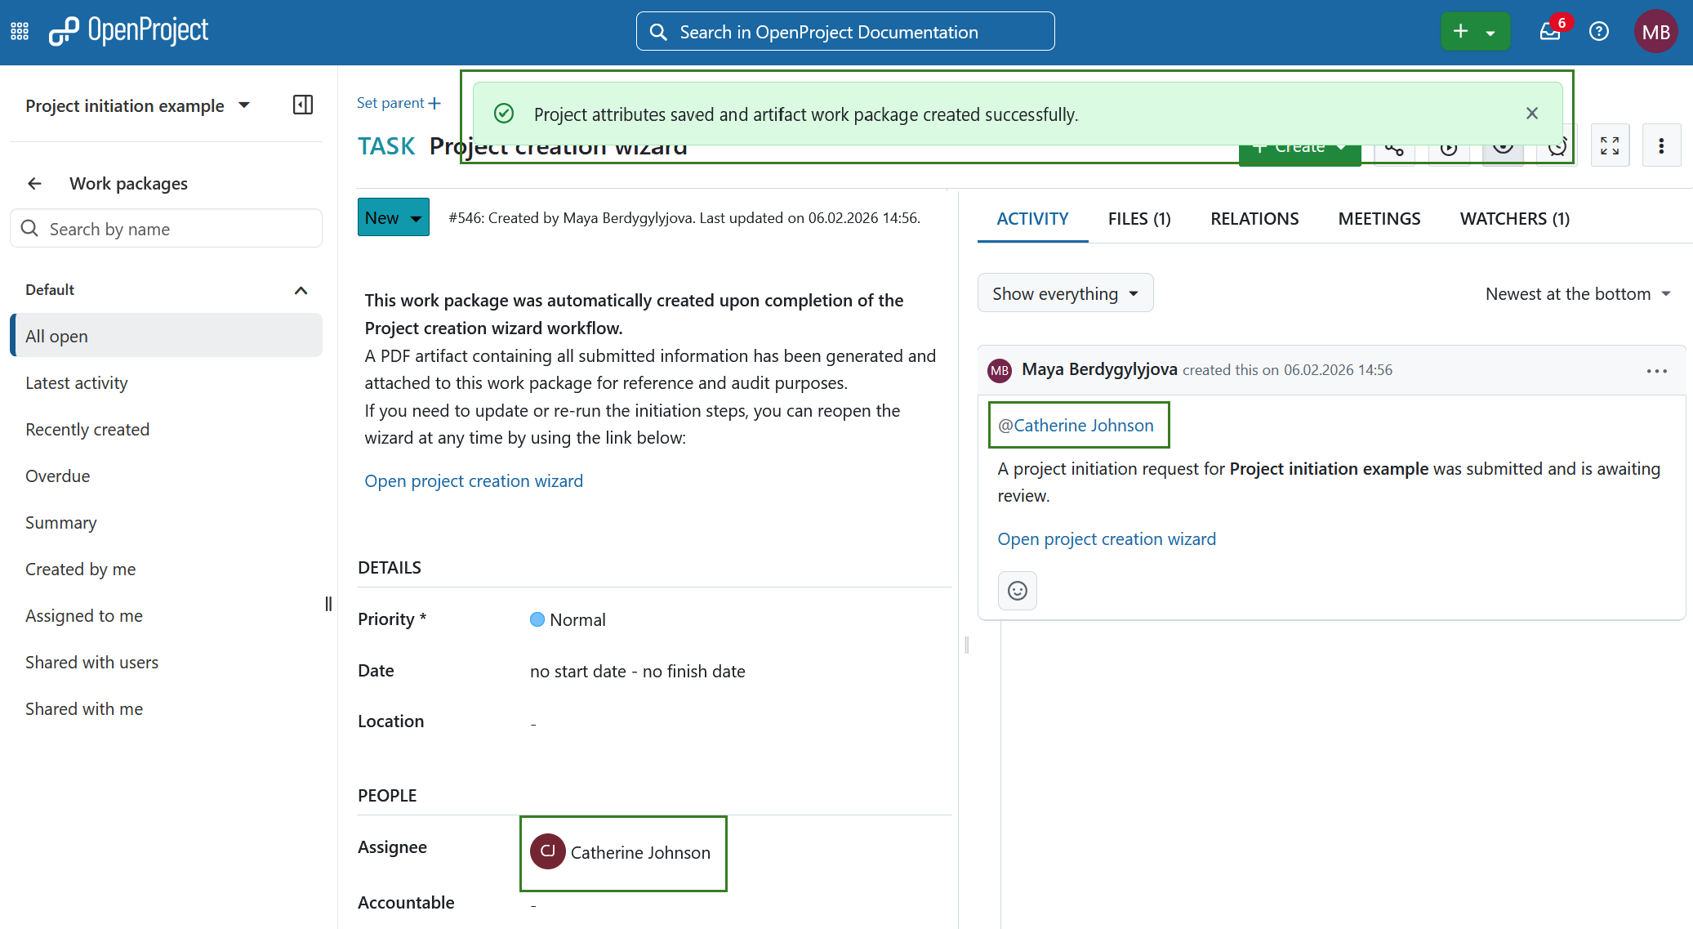Click the @Catherine Johnson mention

pos(1078,425)
